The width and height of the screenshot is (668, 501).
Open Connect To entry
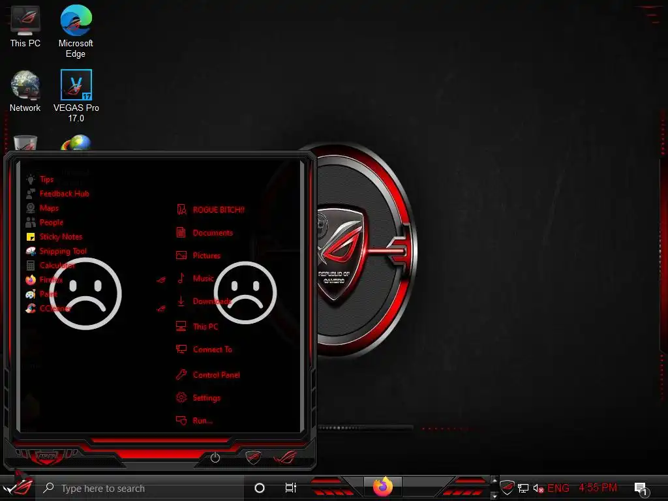point(212,350)
